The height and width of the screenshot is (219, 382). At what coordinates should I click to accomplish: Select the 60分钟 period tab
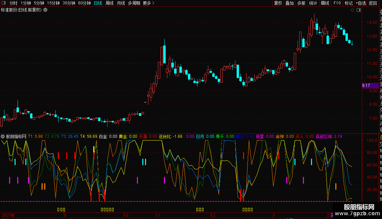85,3
